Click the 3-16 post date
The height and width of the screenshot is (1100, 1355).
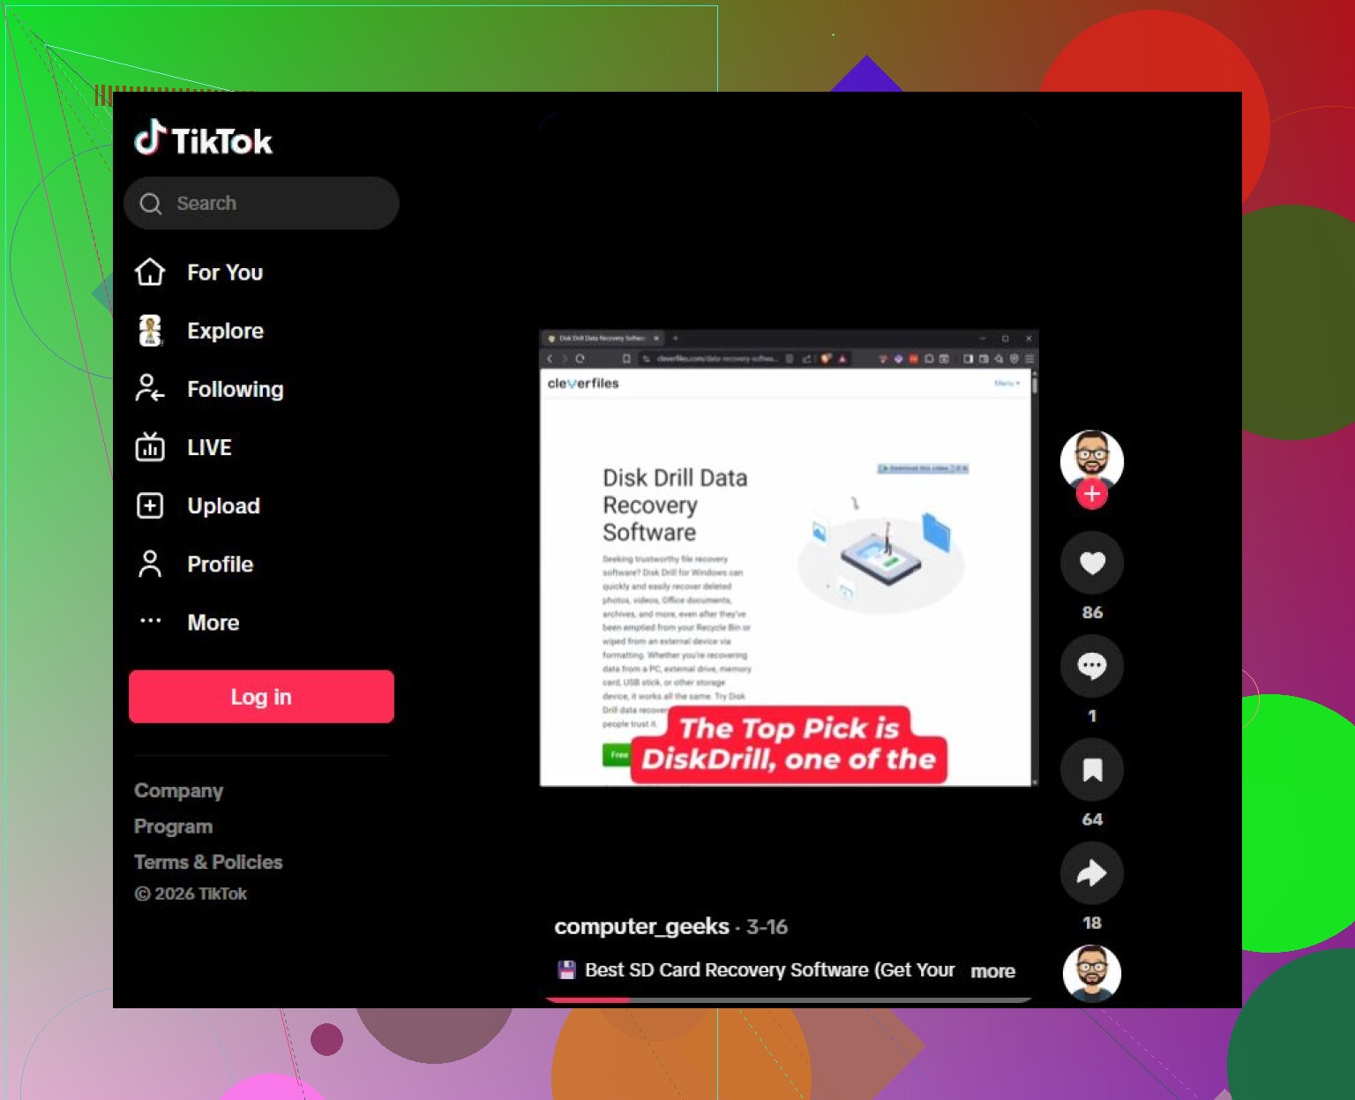pyautogui.click(x=767, y=927)
